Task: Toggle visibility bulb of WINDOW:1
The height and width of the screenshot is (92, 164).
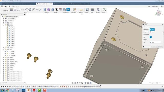Action: pos(6,66)
